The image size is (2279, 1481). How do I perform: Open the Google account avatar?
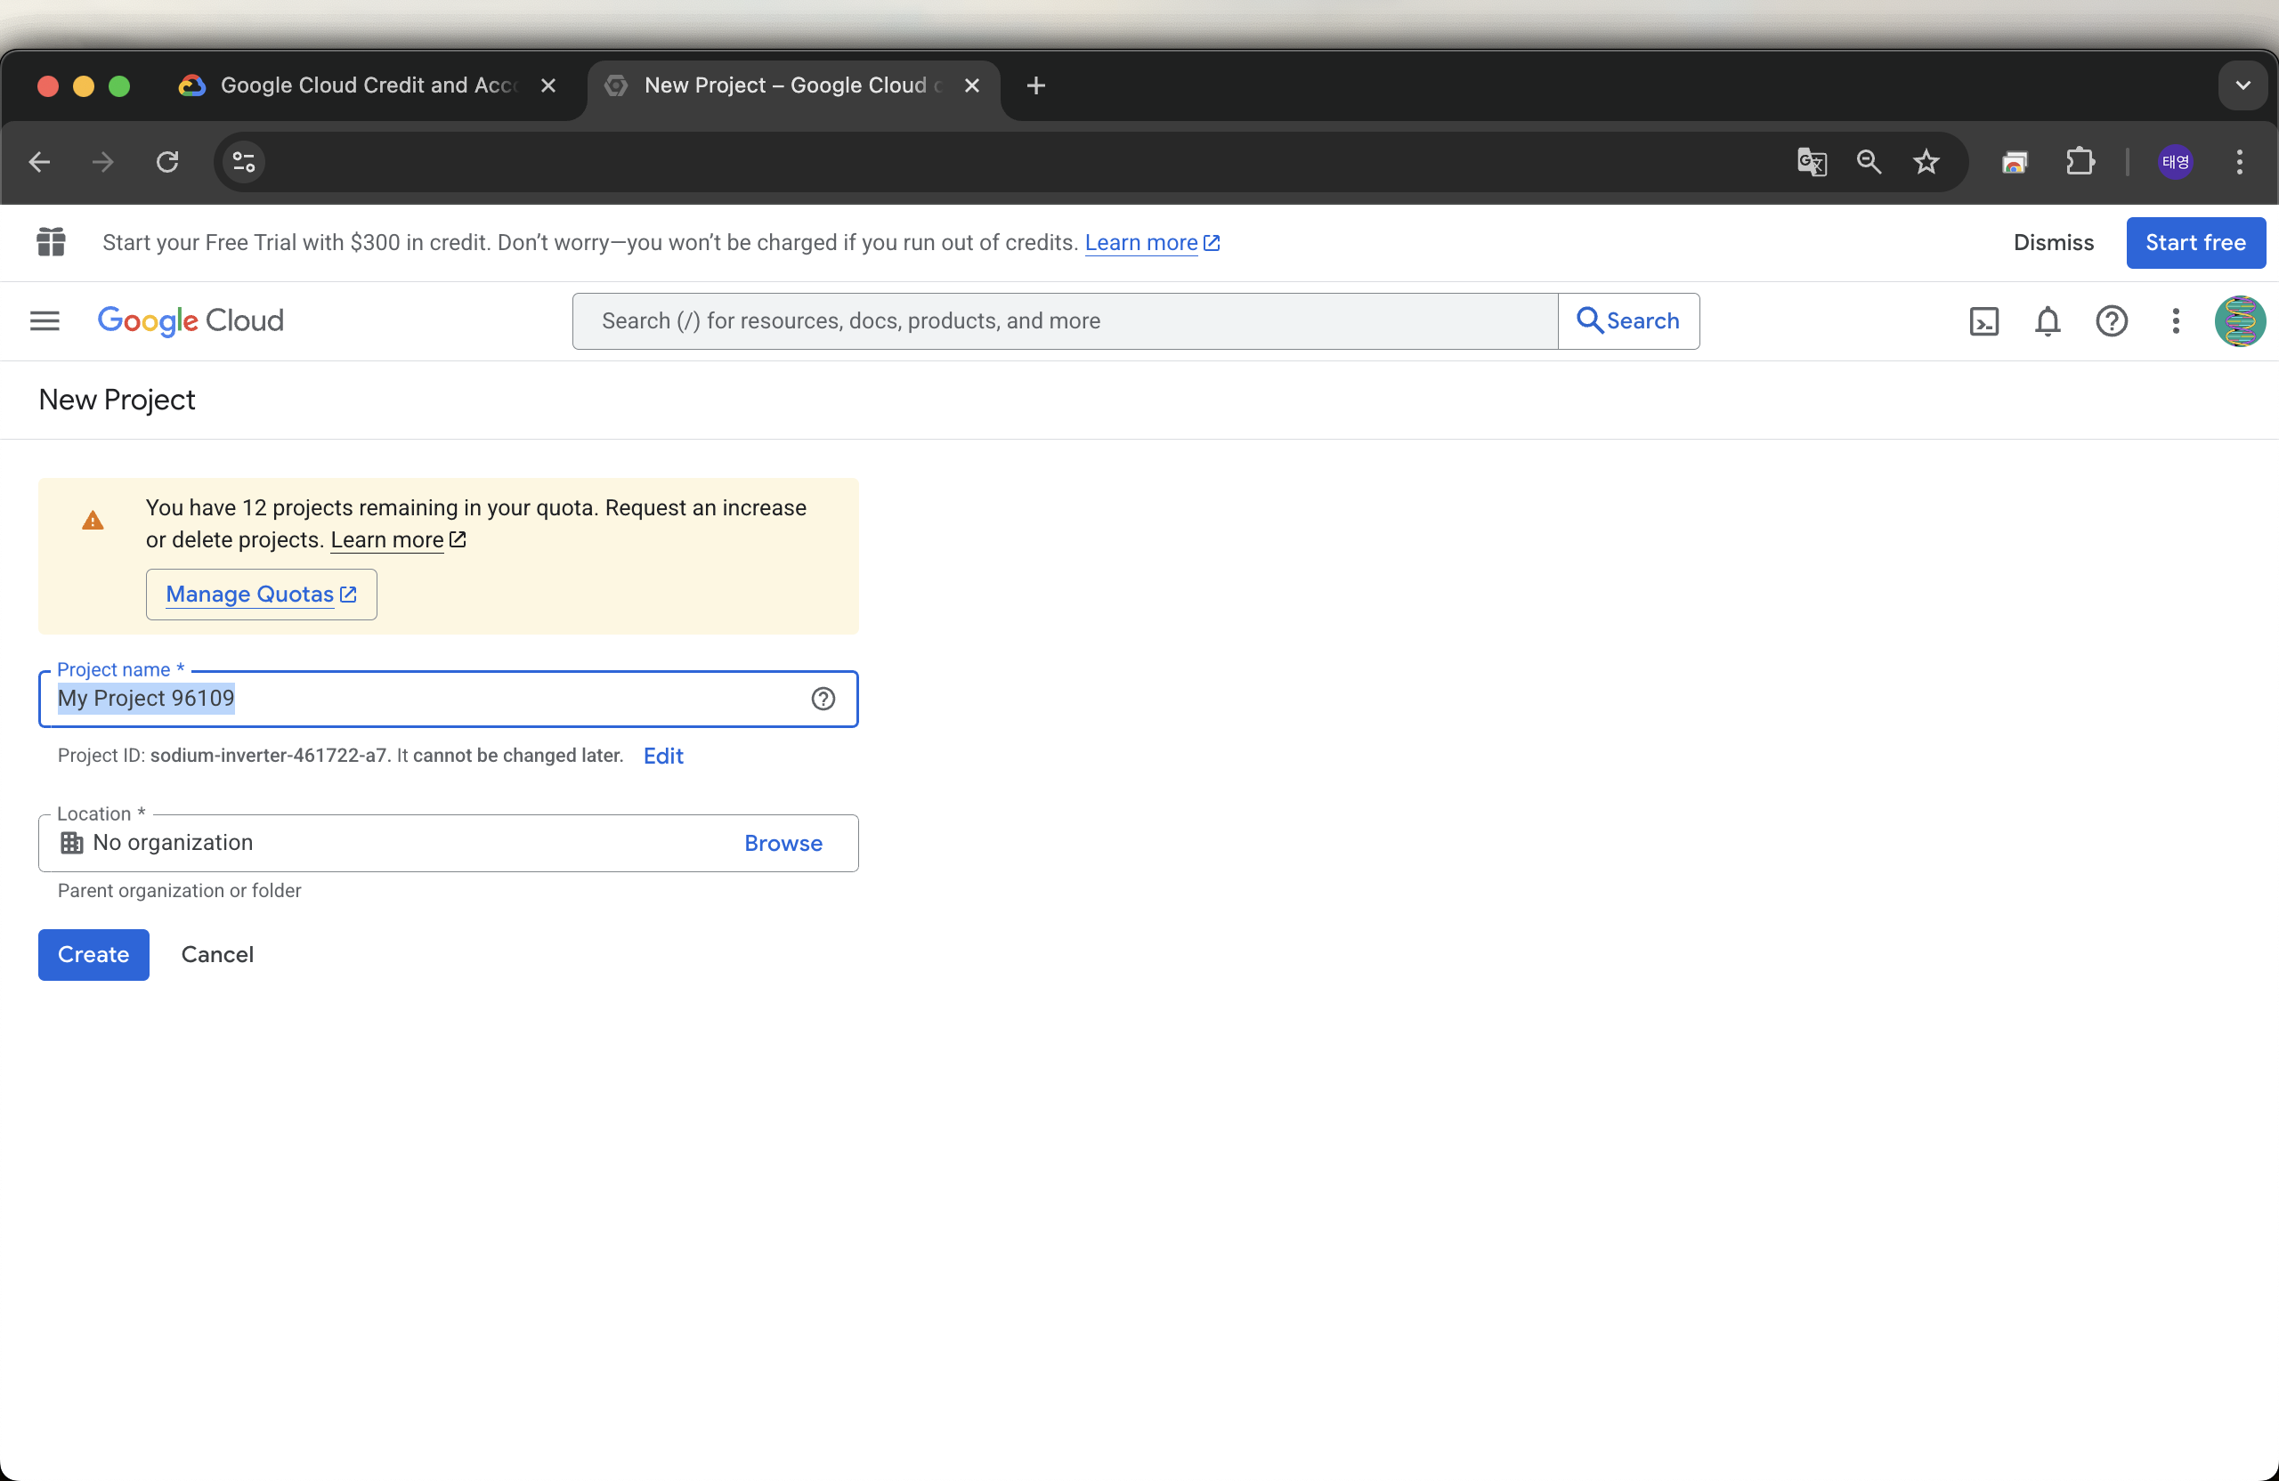tap(2240, 320)
